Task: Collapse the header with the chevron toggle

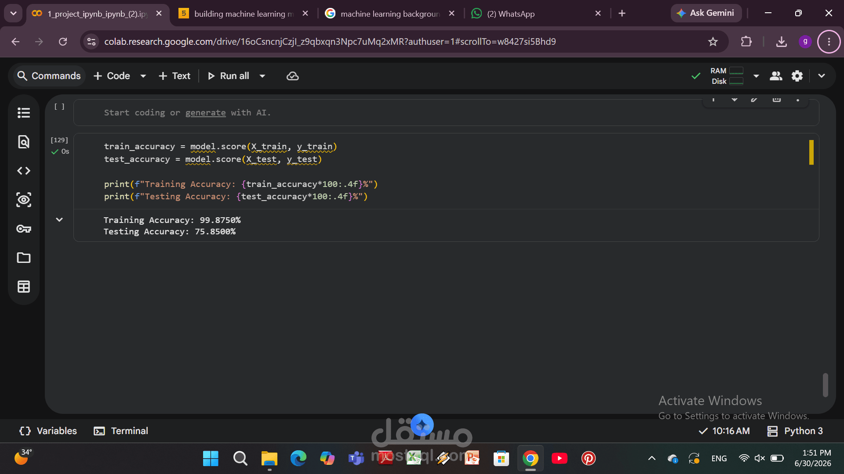Action: click(821, 76)
